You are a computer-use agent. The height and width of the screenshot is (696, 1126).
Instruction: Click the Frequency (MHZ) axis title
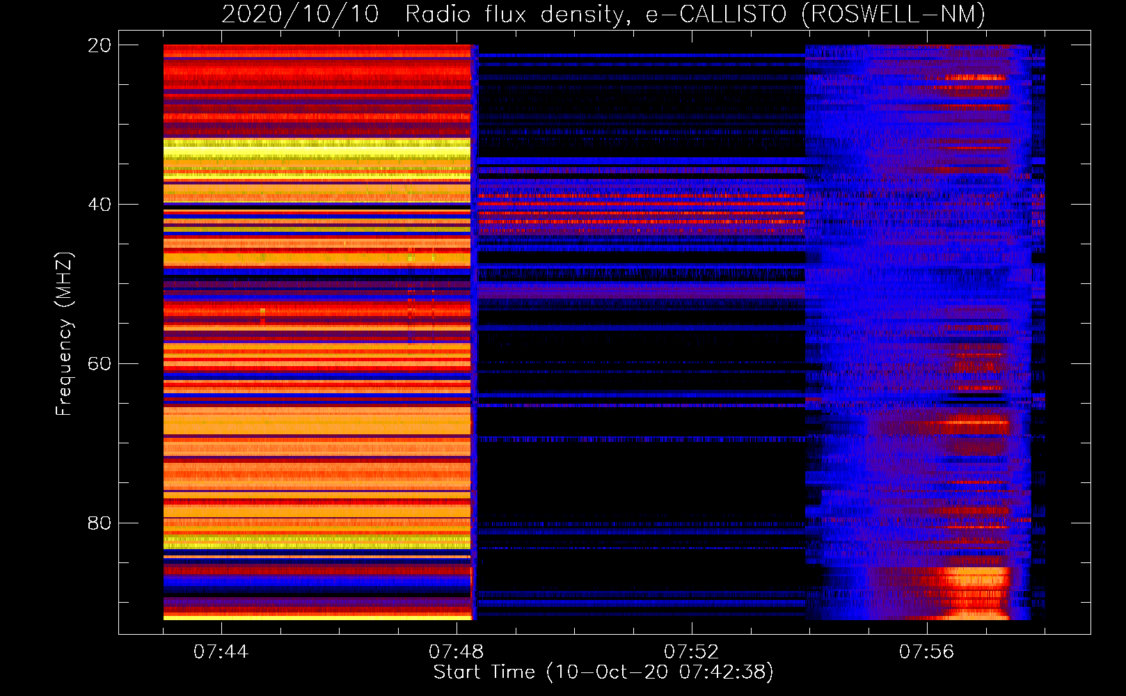pyautogui.click(x=64, y=333)
